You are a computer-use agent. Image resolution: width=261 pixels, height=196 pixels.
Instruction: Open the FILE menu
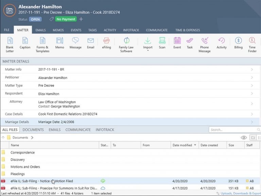pyautogui.click(x=7, y=30)
